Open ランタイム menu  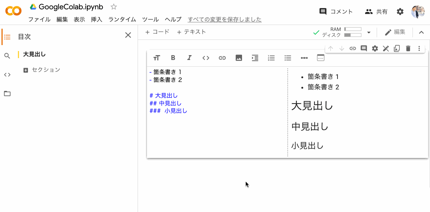(122, 19)
